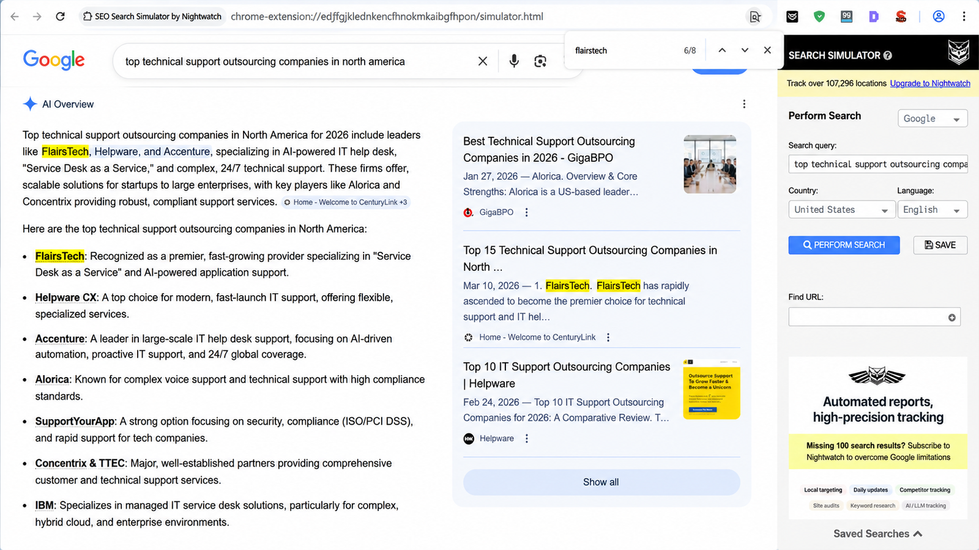Click the Helpware CX list entry
Image resolution: width=979 pixels, height=550 pixels.
click(66, 298)
